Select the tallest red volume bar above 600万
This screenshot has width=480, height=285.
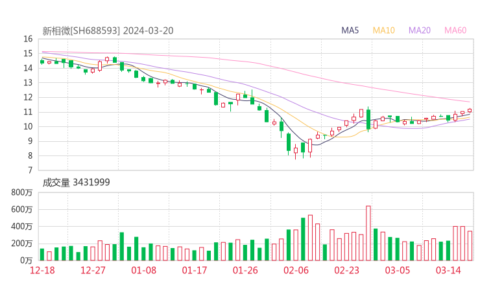(x=368, y=233)
